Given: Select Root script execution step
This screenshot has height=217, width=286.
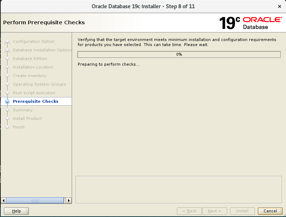Looking at the screenshot, I should pyautogui.click(x=34, y=93).
